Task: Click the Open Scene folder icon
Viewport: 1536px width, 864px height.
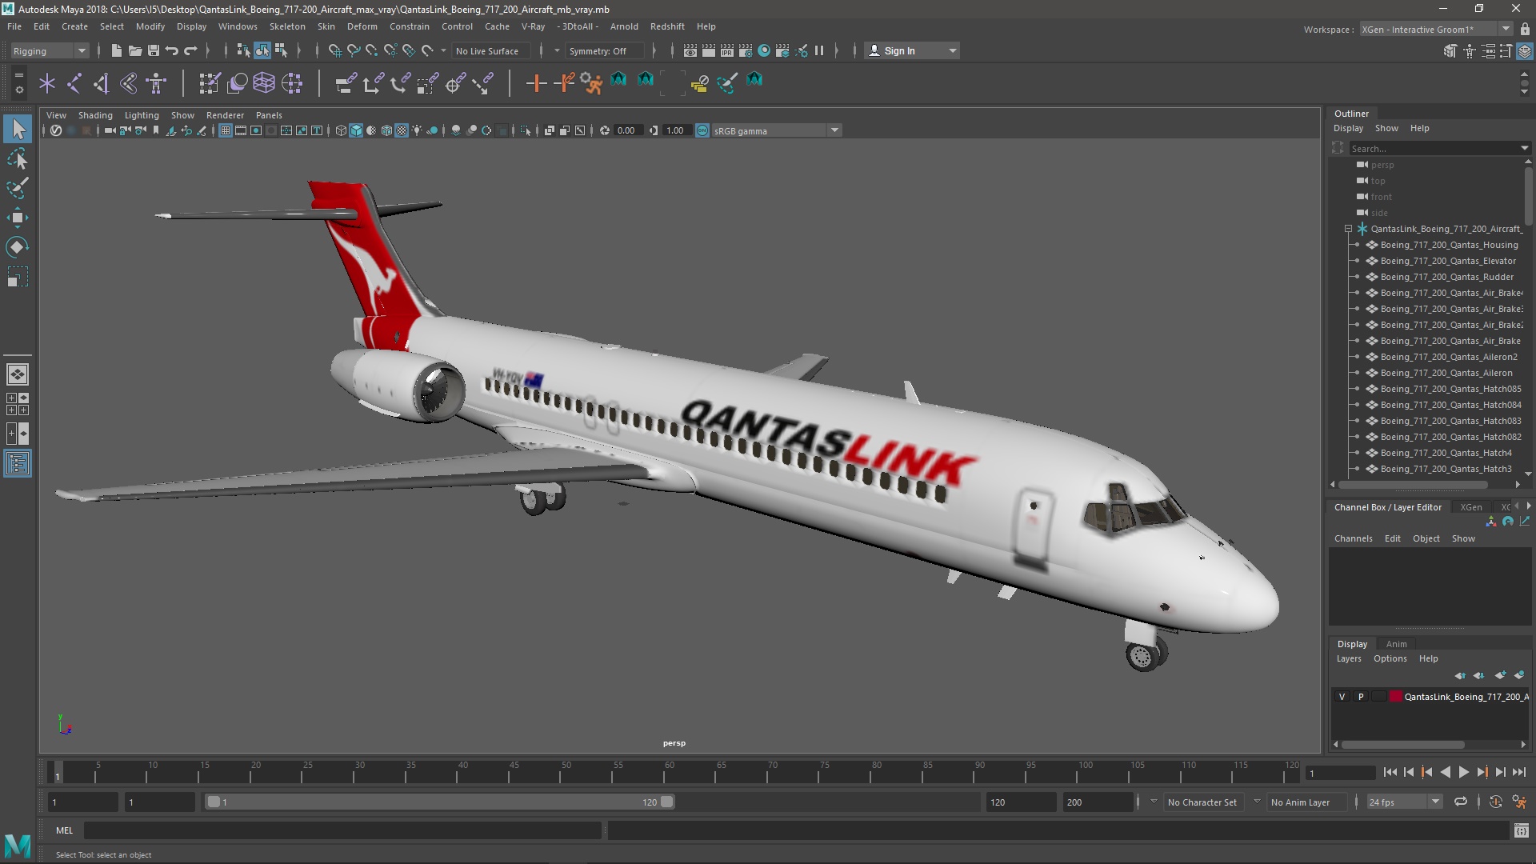Action: 134,50
